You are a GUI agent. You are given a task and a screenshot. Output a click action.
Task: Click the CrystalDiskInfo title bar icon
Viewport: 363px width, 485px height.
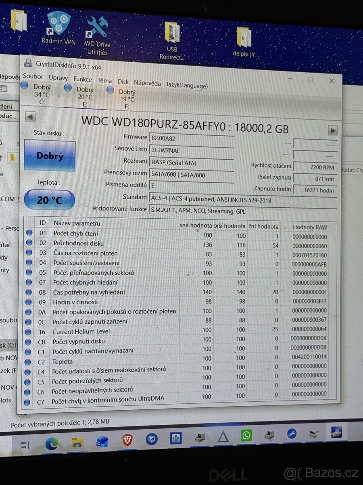(x=28, y=63)
